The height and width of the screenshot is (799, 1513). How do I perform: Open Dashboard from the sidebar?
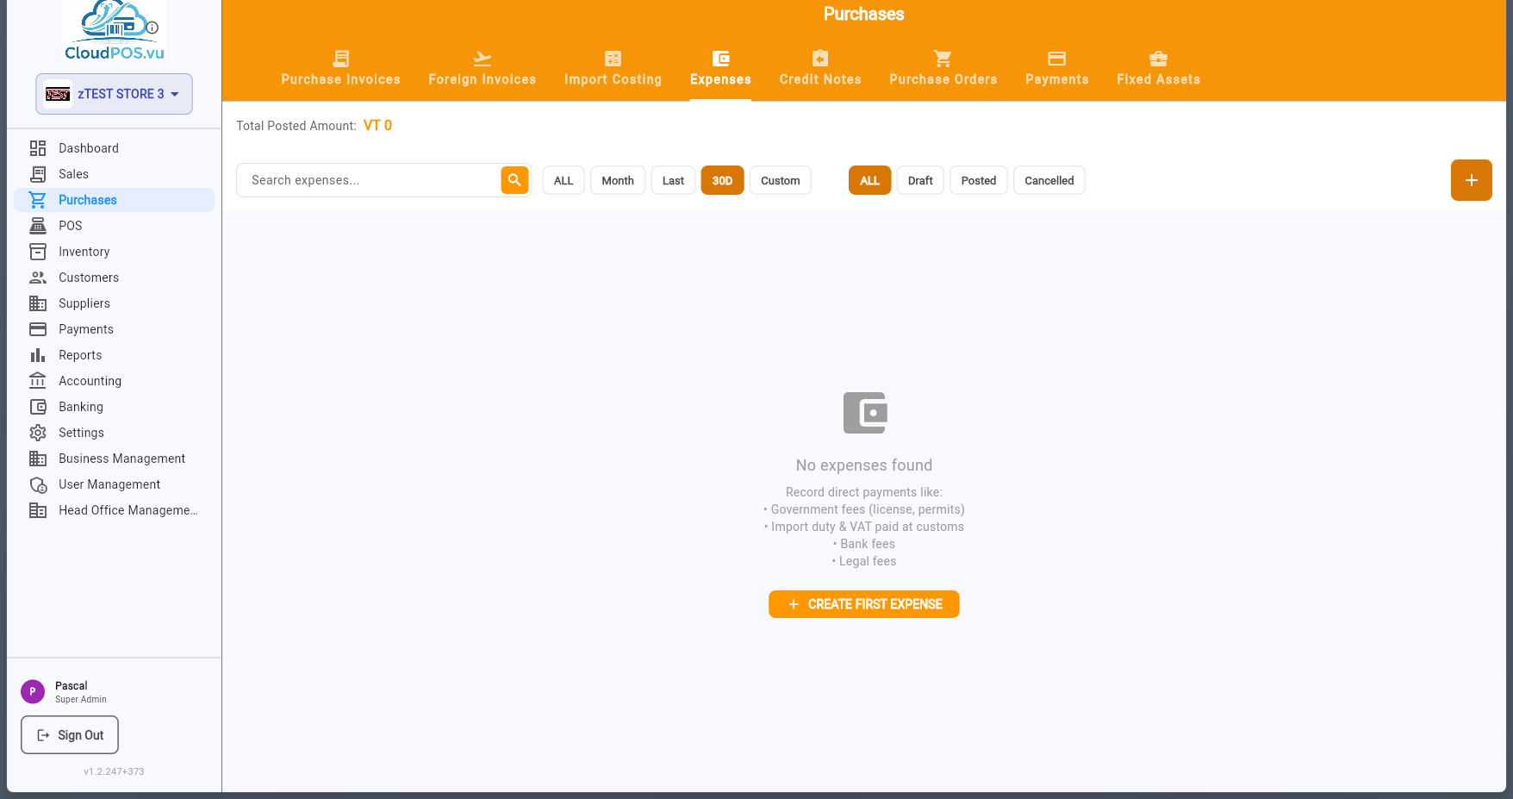pyautogui.click(x=114, y=148)
